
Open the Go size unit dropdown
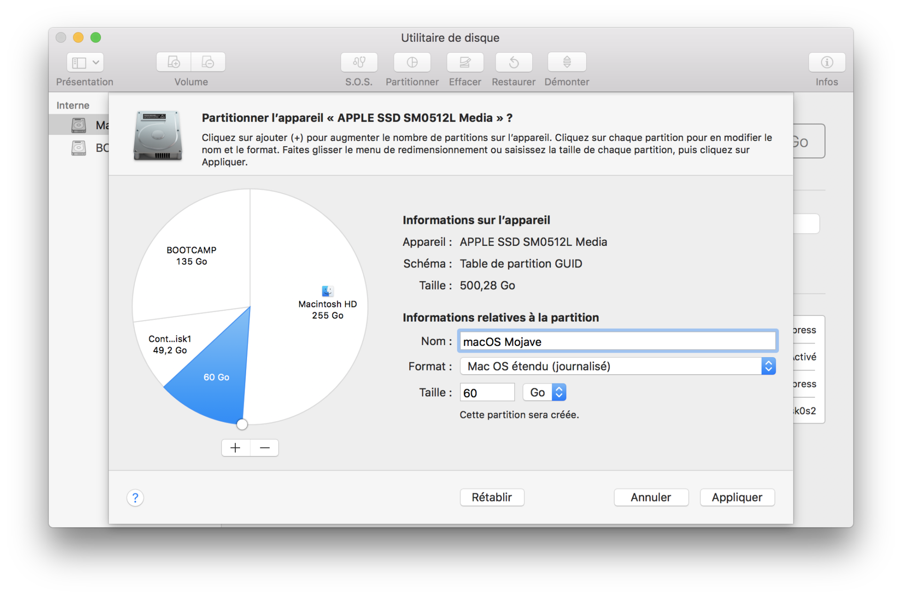[545, 393]
